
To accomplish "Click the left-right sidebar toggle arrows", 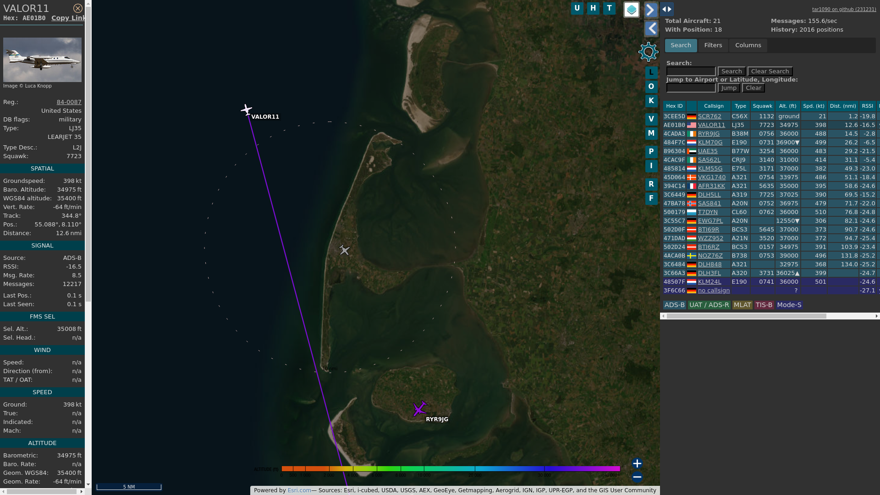I will click(x=667, y=9).
